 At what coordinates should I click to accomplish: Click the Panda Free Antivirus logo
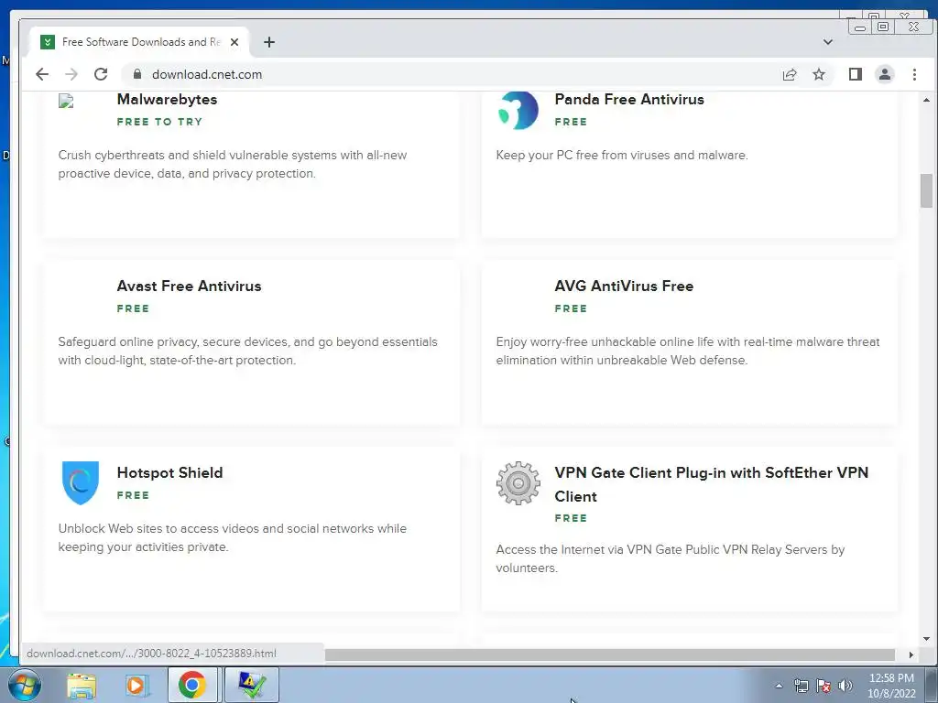pyautogui.click(x=518, y=110)
